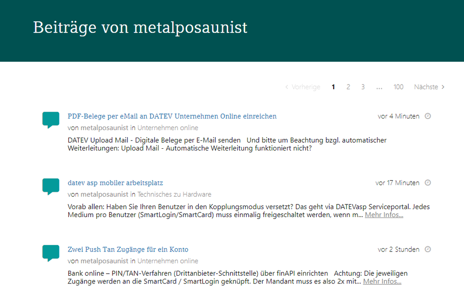This screenshot has height=297, width=464.
Task: Click clock icon next to 'vor 17 Minuten'
Action: [x=428, y=183]
